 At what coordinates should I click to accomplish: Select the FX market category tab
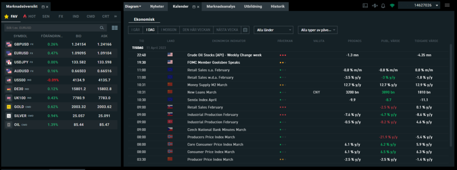[x=61, y=16]
